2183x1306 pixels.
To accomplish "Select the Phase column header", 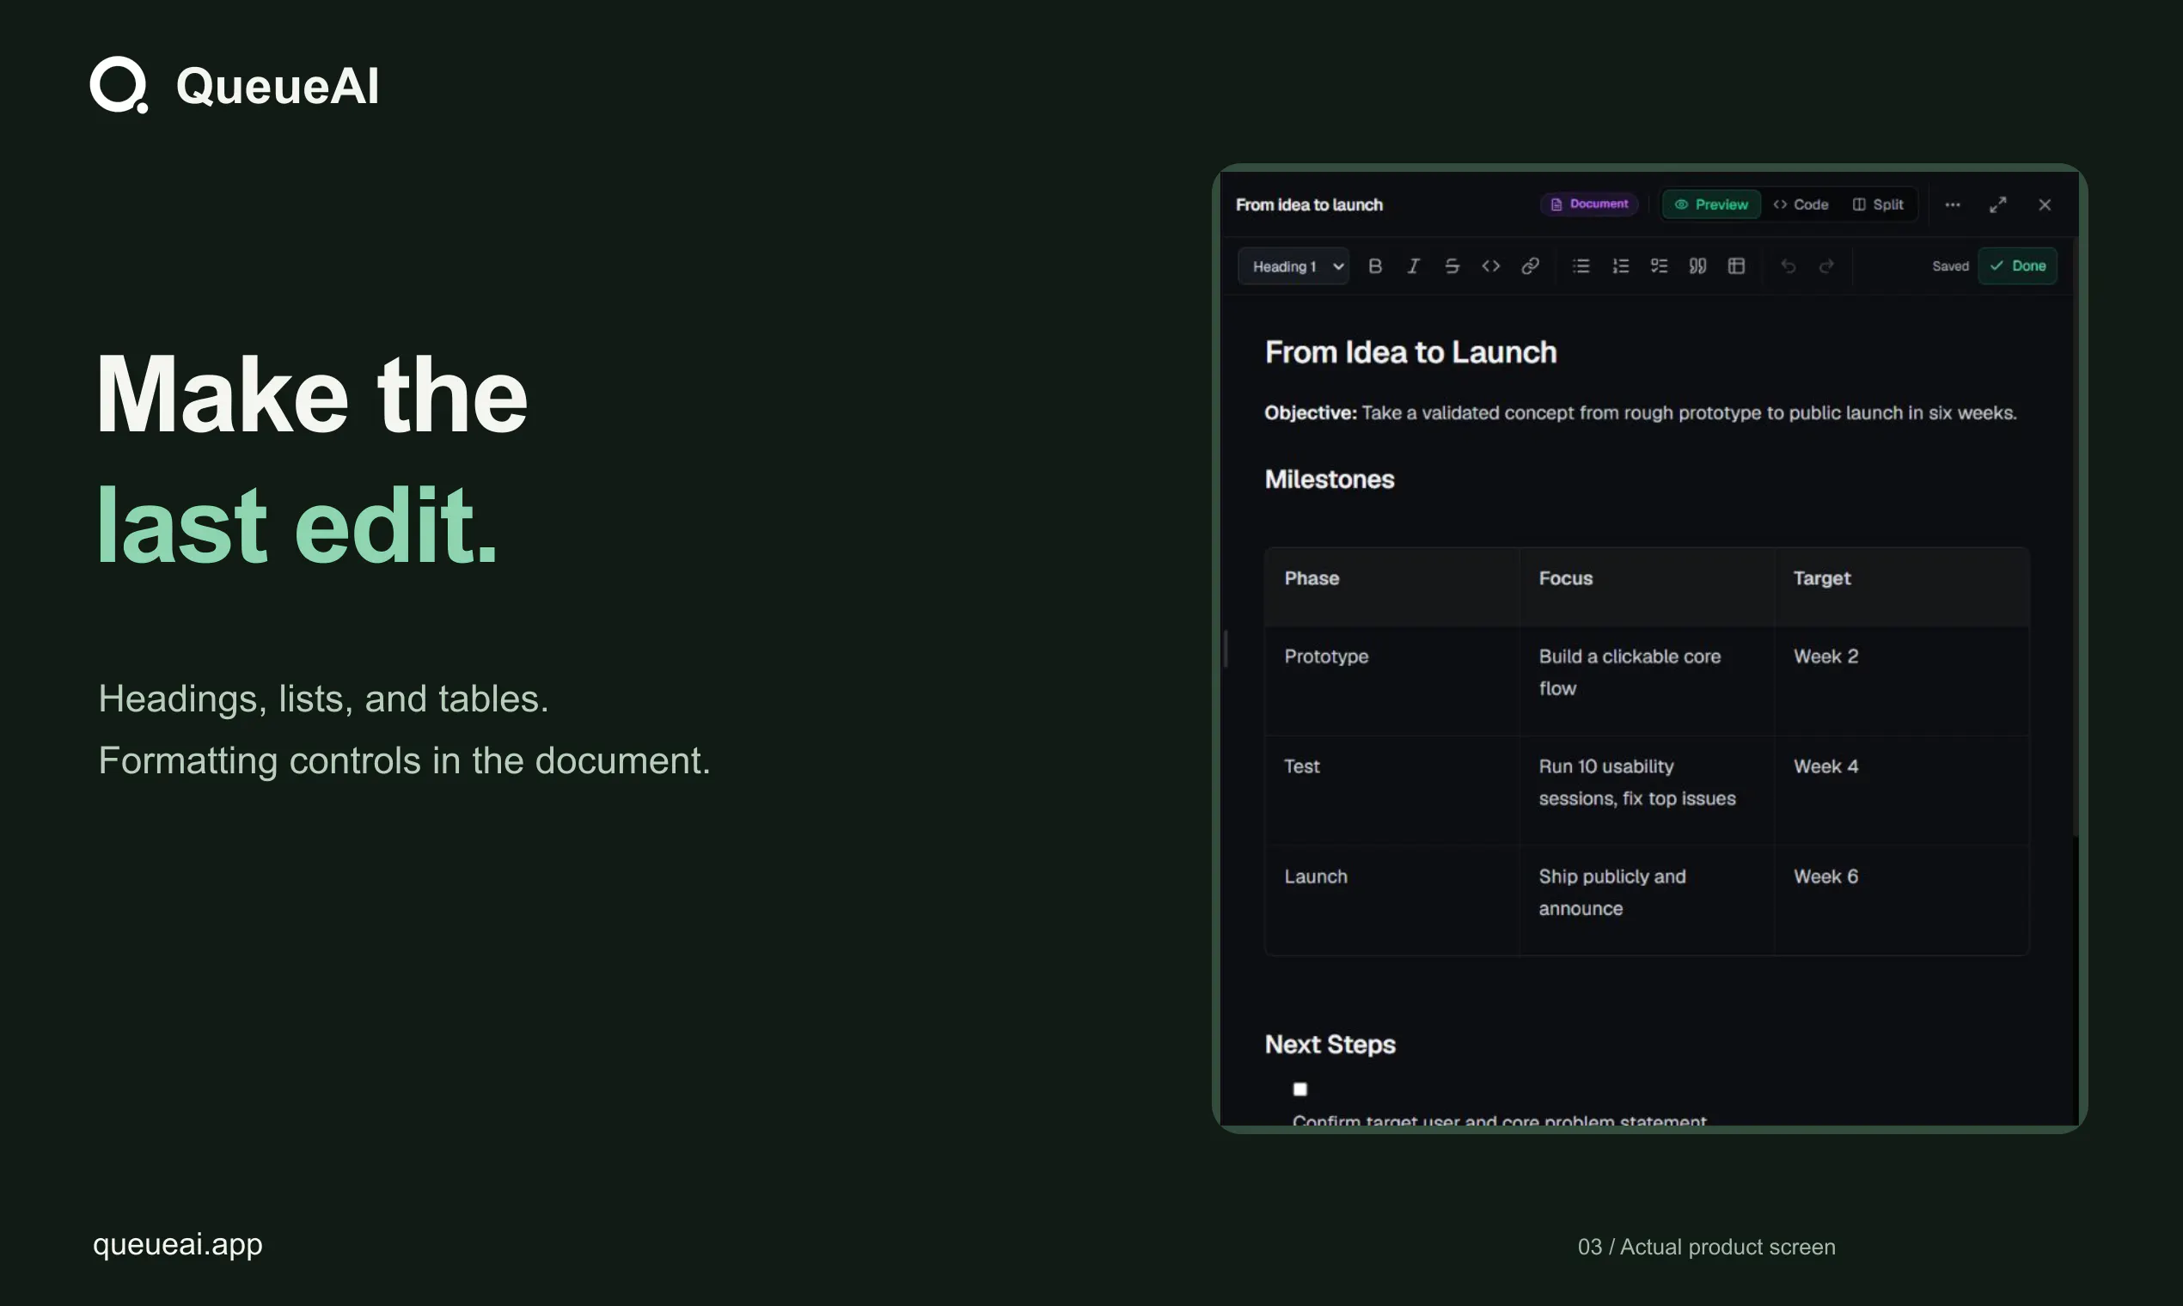I will [1392, 586].
